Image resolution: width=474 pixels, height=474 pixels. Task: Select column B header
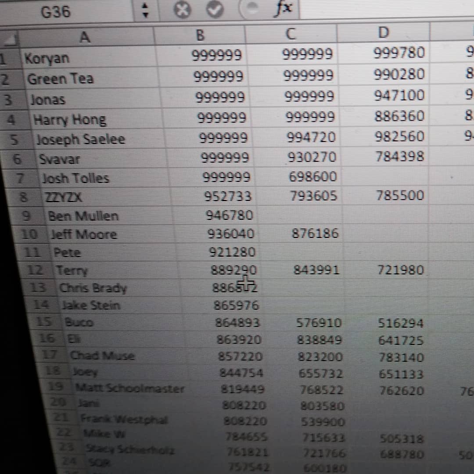pyautogui.click(x=200, y=35)
